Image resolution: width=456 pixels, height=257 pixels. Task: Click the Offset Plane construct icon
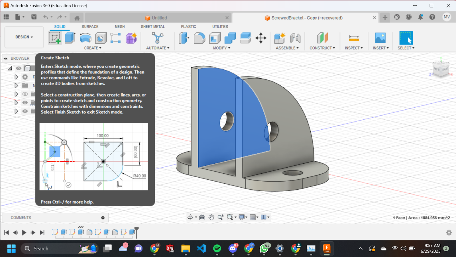pos(322,38)
